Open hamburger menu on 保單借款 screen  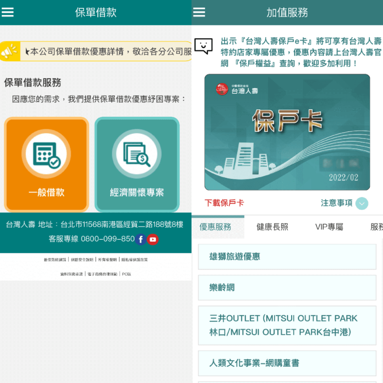tap(8, 12)
